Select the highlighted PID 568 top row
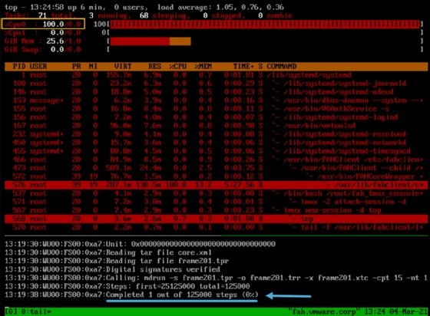The width and height of the screenshot is (430, 316). pyautogui.click(x=216, y=219)
